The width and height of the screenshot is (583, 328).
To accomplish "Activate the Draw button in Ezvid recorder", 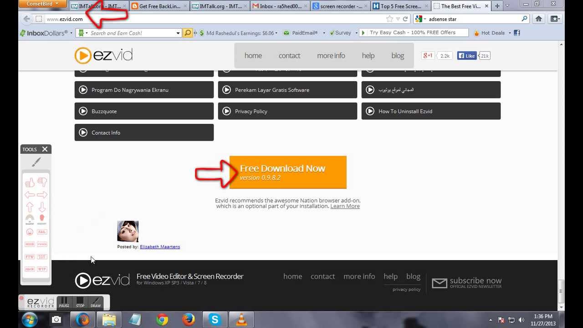I will pos(96,302).
